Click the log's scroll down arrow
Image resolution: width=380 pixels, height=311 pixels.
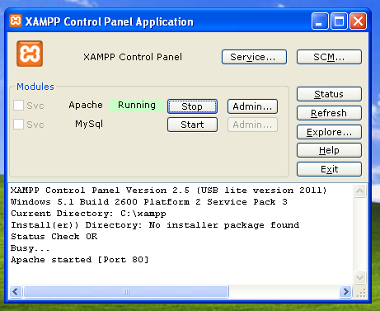tap(359, 277)
